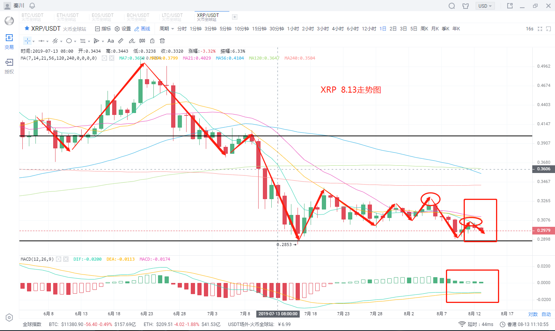Click the MACD indicator settings gear

coord(59,259)
